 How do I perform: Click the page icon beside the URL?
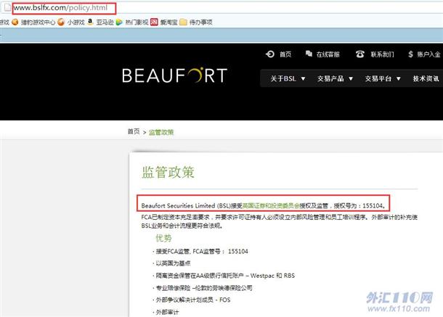click(8, 8)
